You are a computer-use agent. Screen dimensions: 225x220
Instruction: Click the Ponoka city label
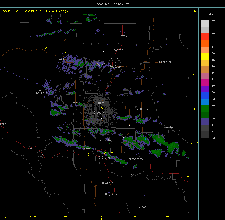point(125,36)
